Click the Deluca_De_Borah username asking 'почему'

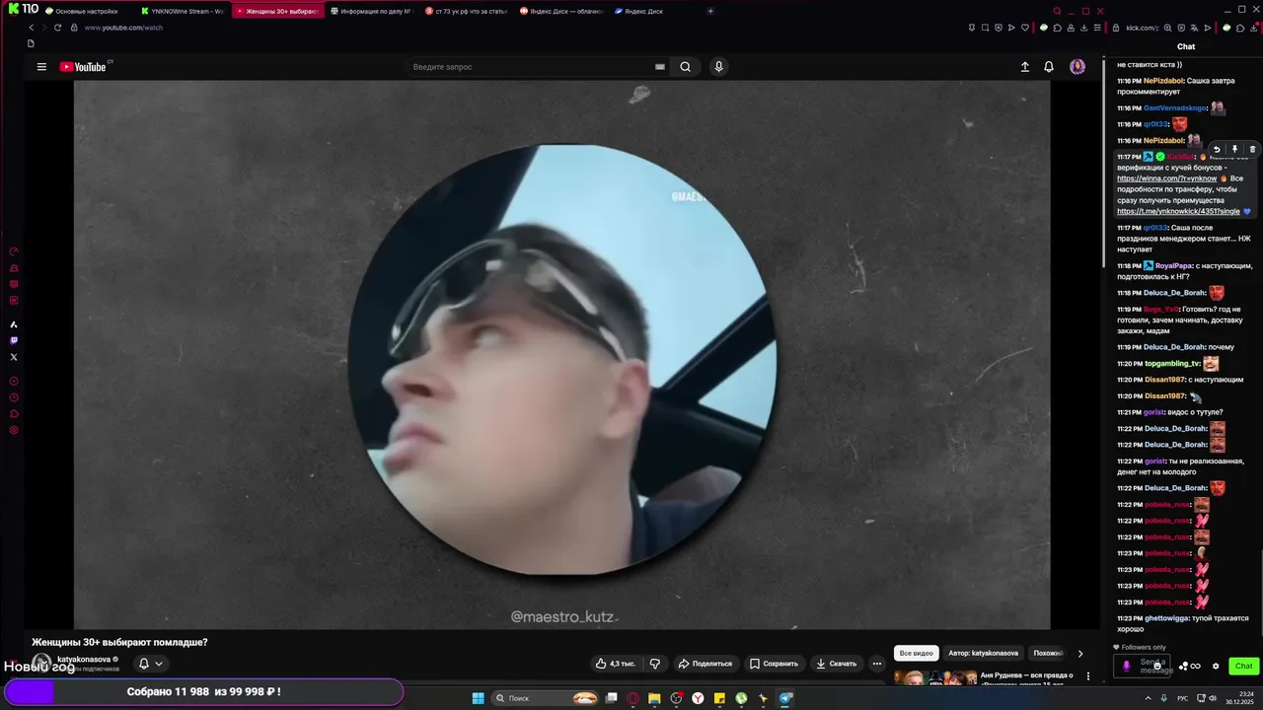click(1174, 347)
